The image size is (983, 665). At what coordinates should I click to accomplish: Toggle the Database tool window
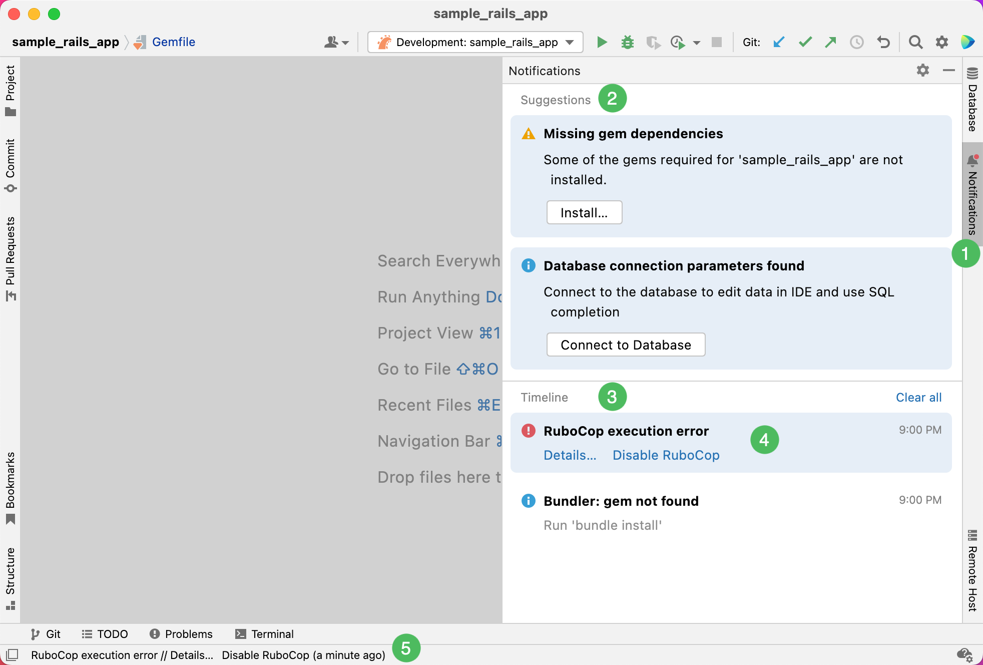pos(971,100)
